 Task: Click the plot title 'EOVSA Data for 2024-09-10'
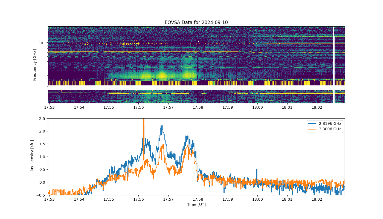pyautogui.click(x=196, y=22)
